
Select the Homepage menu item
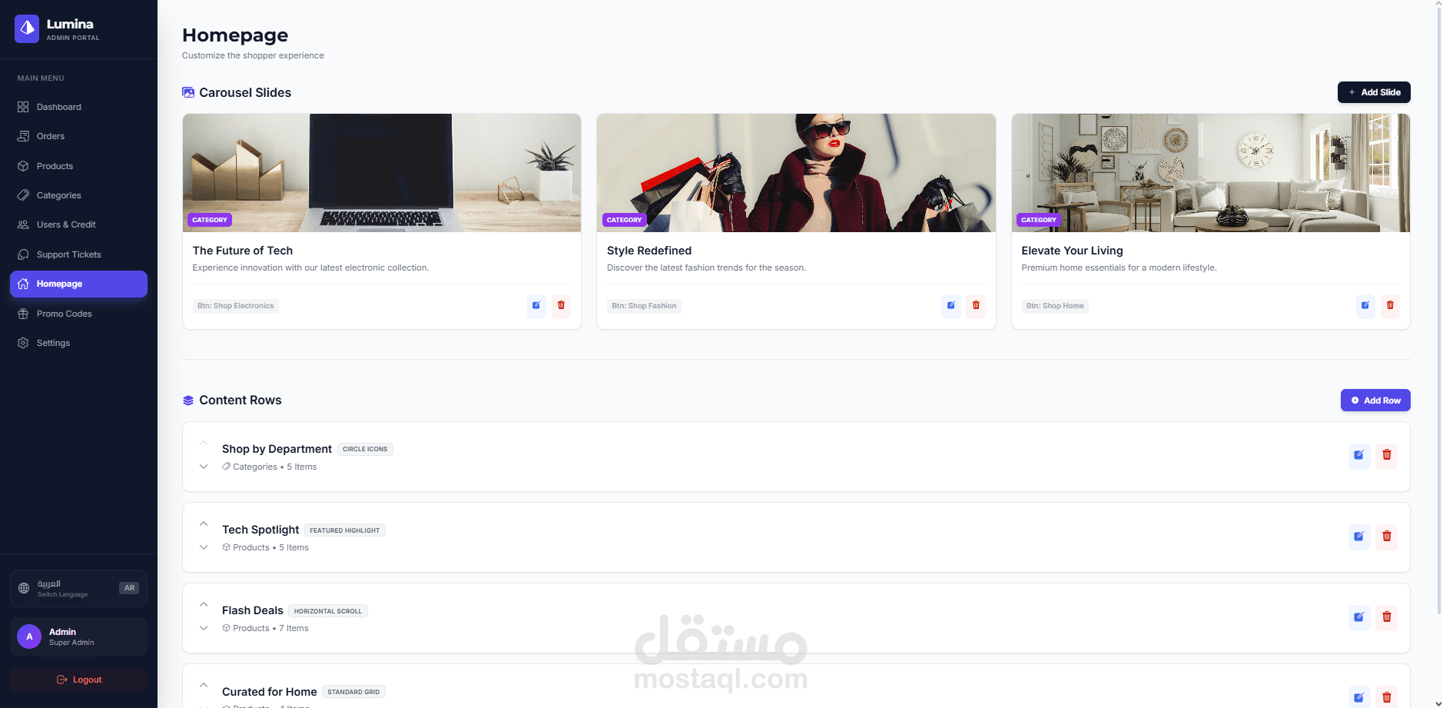point(78,284)
